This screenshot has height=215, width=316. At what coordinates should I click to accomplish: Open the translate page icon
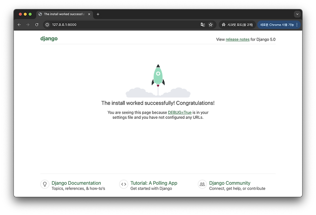(203, 25)
